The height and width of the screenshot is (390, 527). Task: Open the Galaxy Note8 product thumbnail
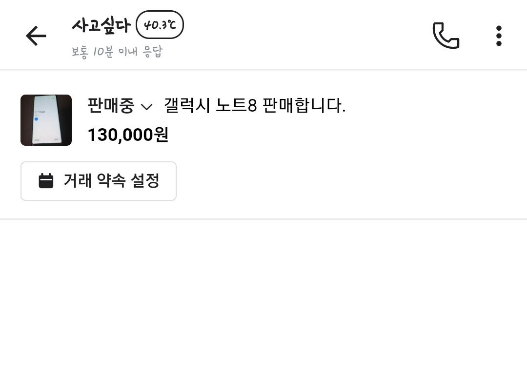pyautogui.click(x=46, y=120)
